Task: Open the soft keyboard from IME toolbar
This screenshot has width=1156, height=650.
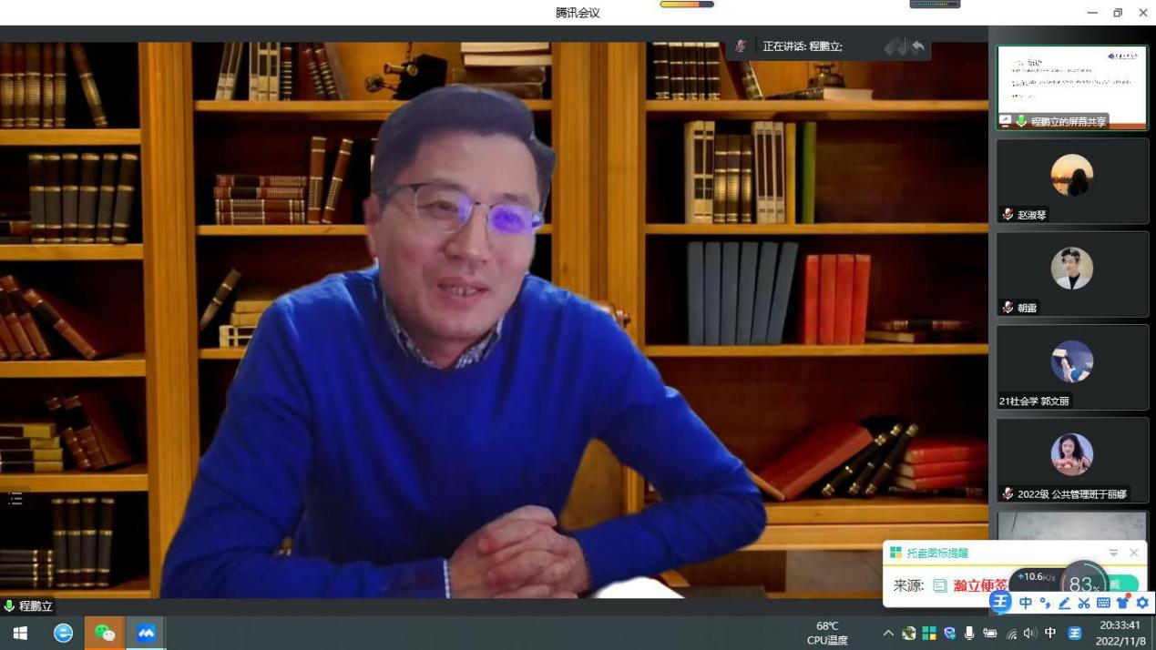Action: click(x=1103, y=603)
